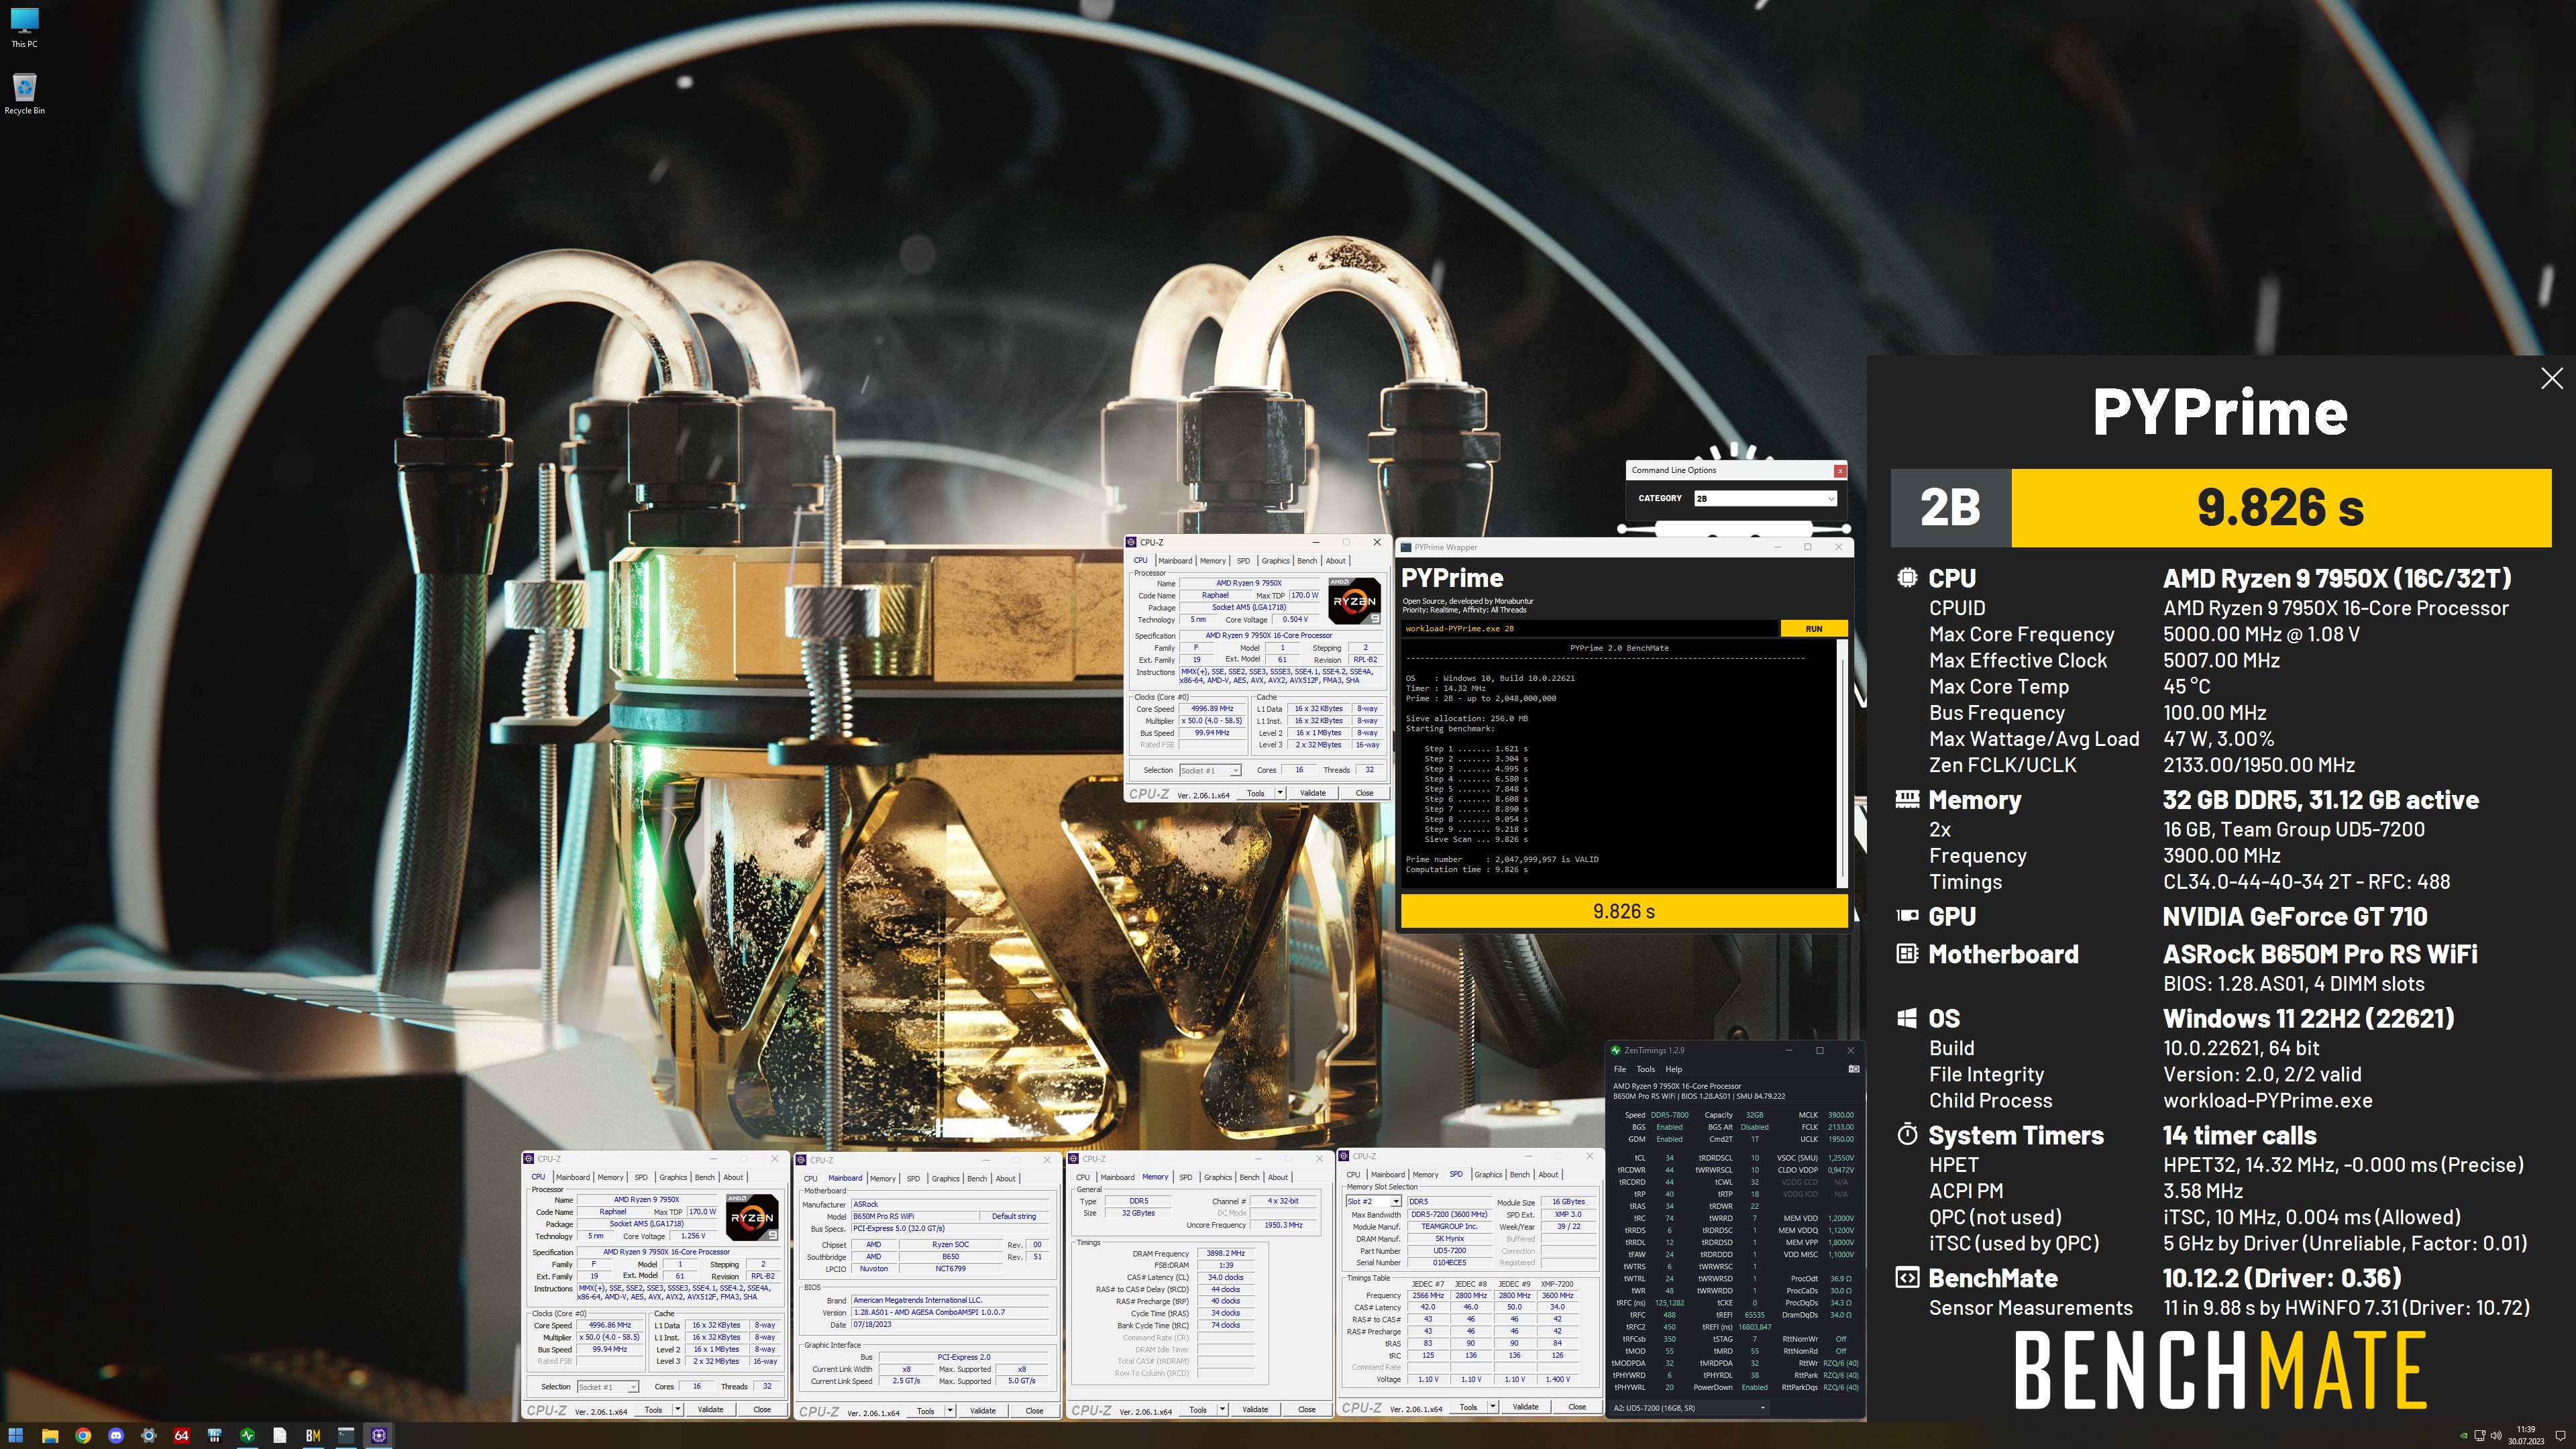Select Graphics tab in CPU-Z Memory window
2576x1449 pixels.
[x=1217, y=1177]
